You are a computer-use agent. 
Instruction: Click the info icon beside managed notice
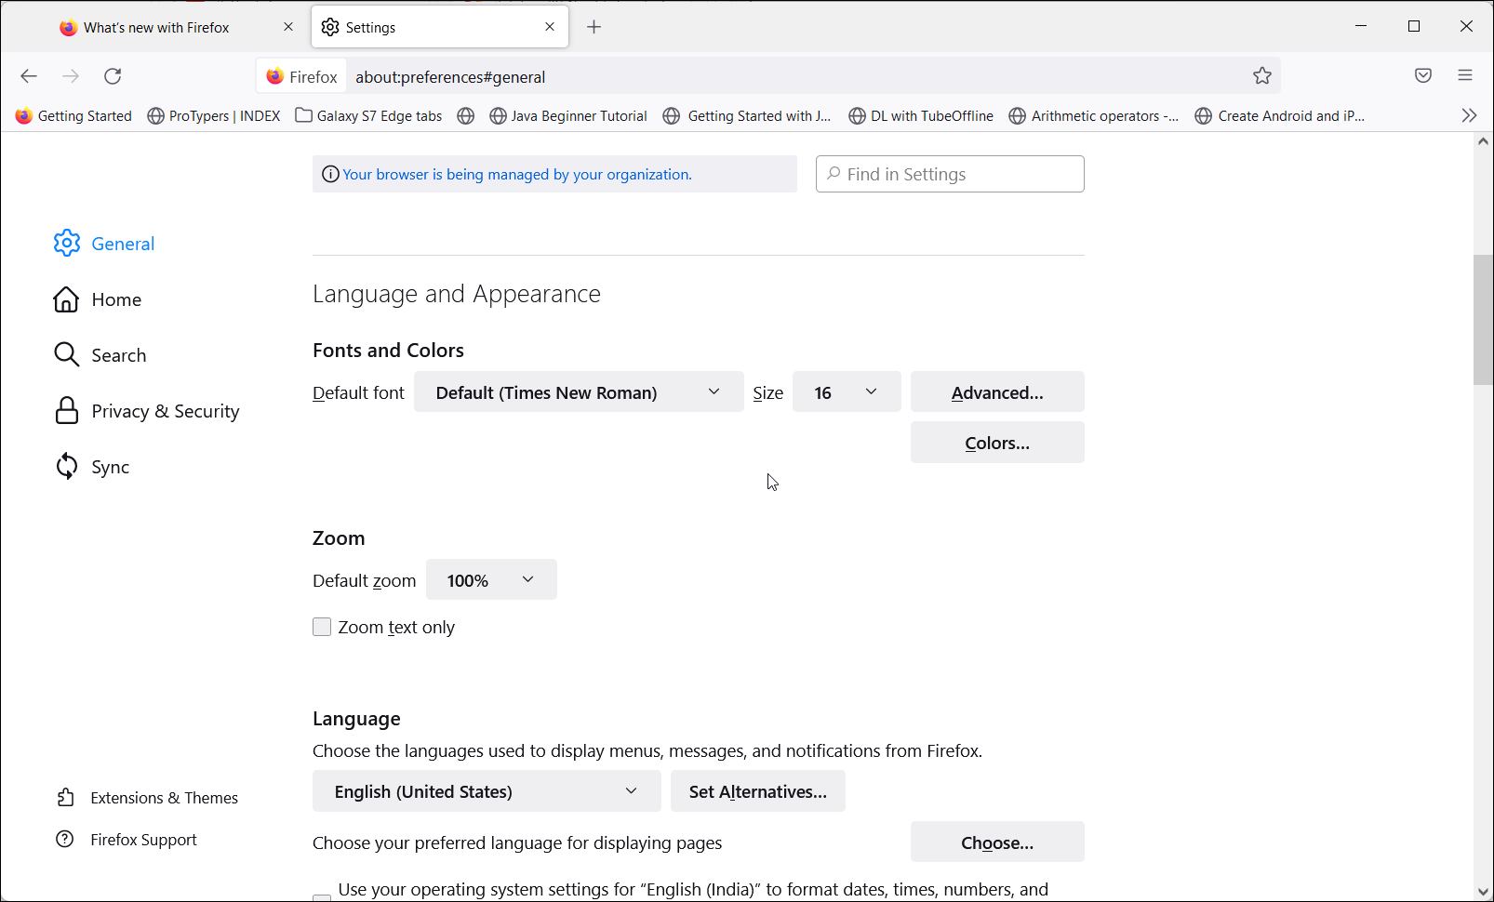[329, 174]
